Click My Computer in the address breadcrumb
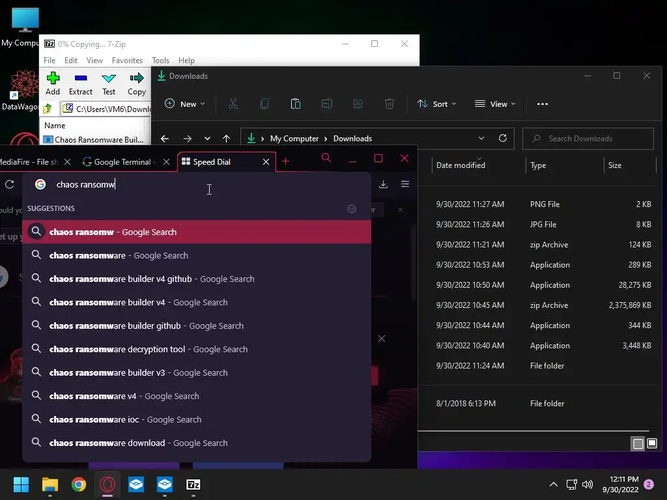 pos(294,139)
